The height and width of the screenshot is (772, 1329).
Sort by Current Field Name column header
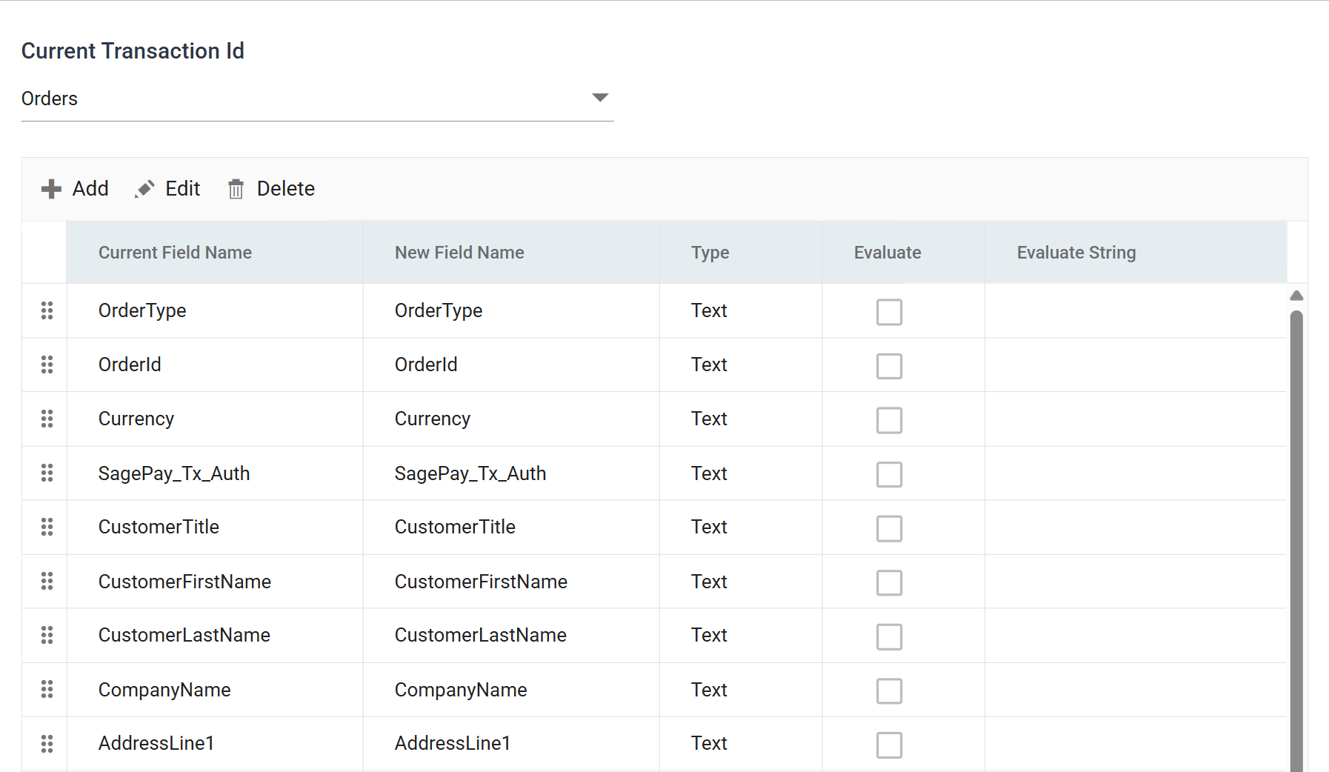click(215, 253)
